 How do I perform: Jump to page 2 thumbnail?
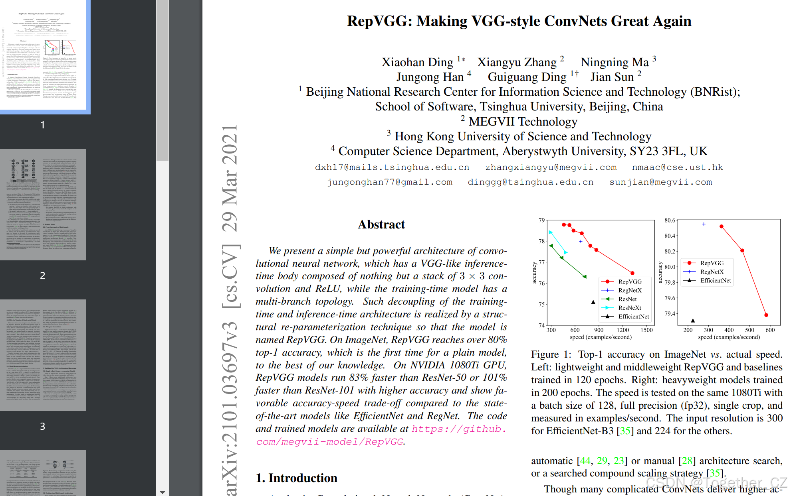[x=43, y=204]
